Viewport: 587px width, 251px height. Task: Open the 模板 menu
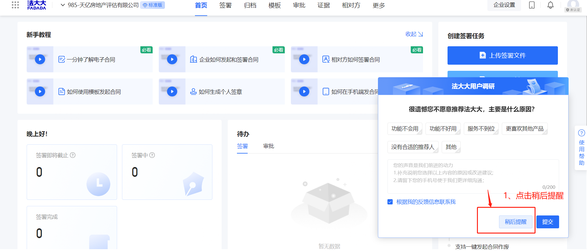[x=275, y=6]
